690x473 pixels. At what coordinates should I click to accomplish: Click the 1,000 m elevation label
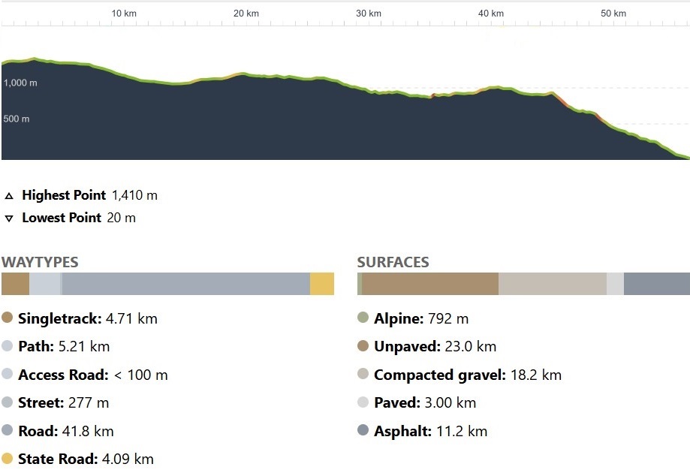[x=20, y=83]
